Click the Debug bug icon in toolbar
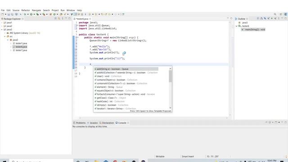 click(25, 14)
